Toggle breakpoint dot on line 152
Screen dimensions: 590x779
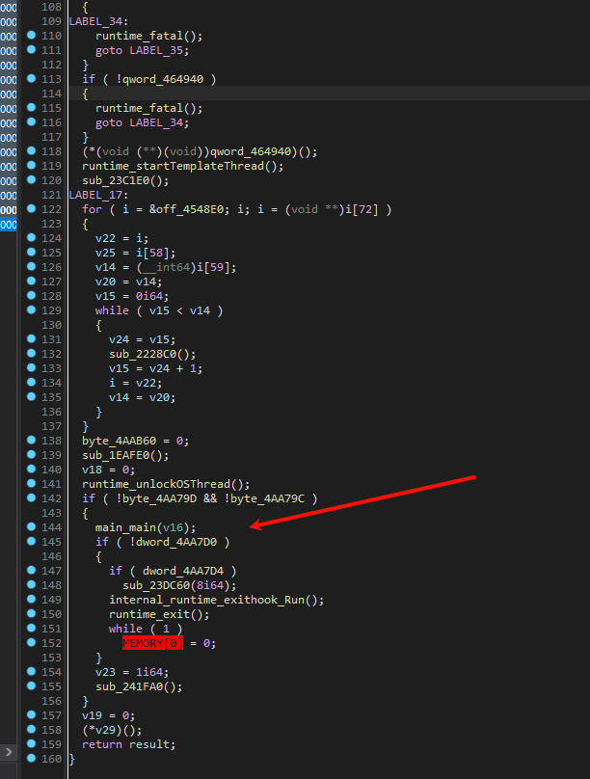(31, 642)
